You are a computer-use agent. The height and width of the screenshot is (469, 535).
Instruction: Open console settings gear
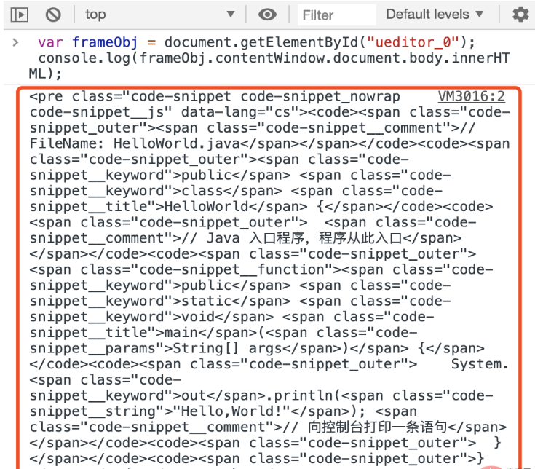520,14
